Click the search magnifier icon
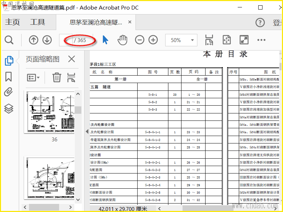This screenshot has height=212, width=283. point(9,40)
